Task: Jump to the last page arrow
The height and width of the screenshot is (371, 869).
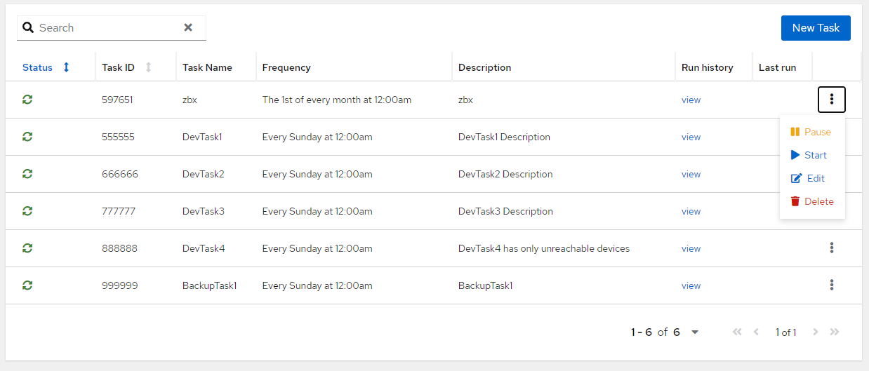Action: [835, 332]
